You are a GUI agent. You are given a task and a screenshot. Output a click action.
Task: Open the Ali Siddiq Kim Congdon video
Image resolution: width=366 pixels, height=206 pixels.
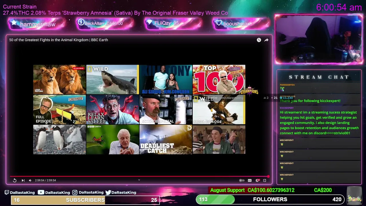166,80
